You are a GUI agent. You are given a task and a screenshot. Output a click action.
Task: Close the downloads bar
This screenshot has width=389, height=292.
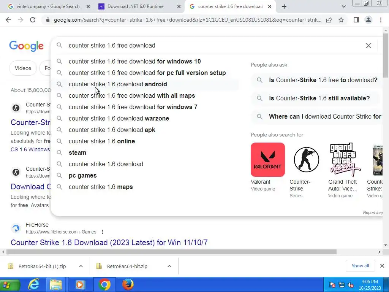coord(382,266)
